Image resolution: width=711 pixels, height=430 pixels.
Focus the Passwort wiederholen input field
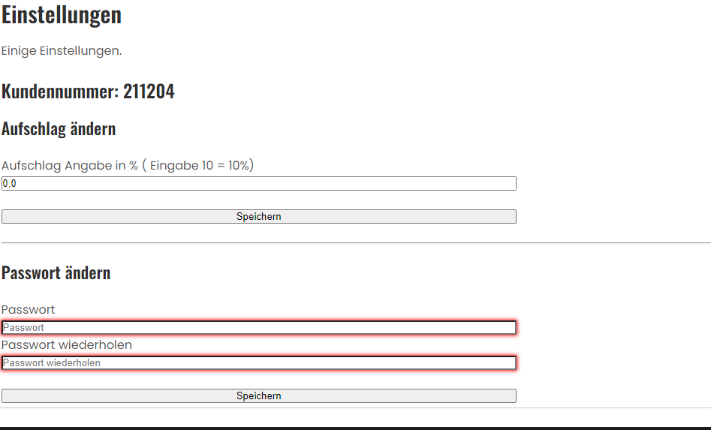click(x=259, y=362)
